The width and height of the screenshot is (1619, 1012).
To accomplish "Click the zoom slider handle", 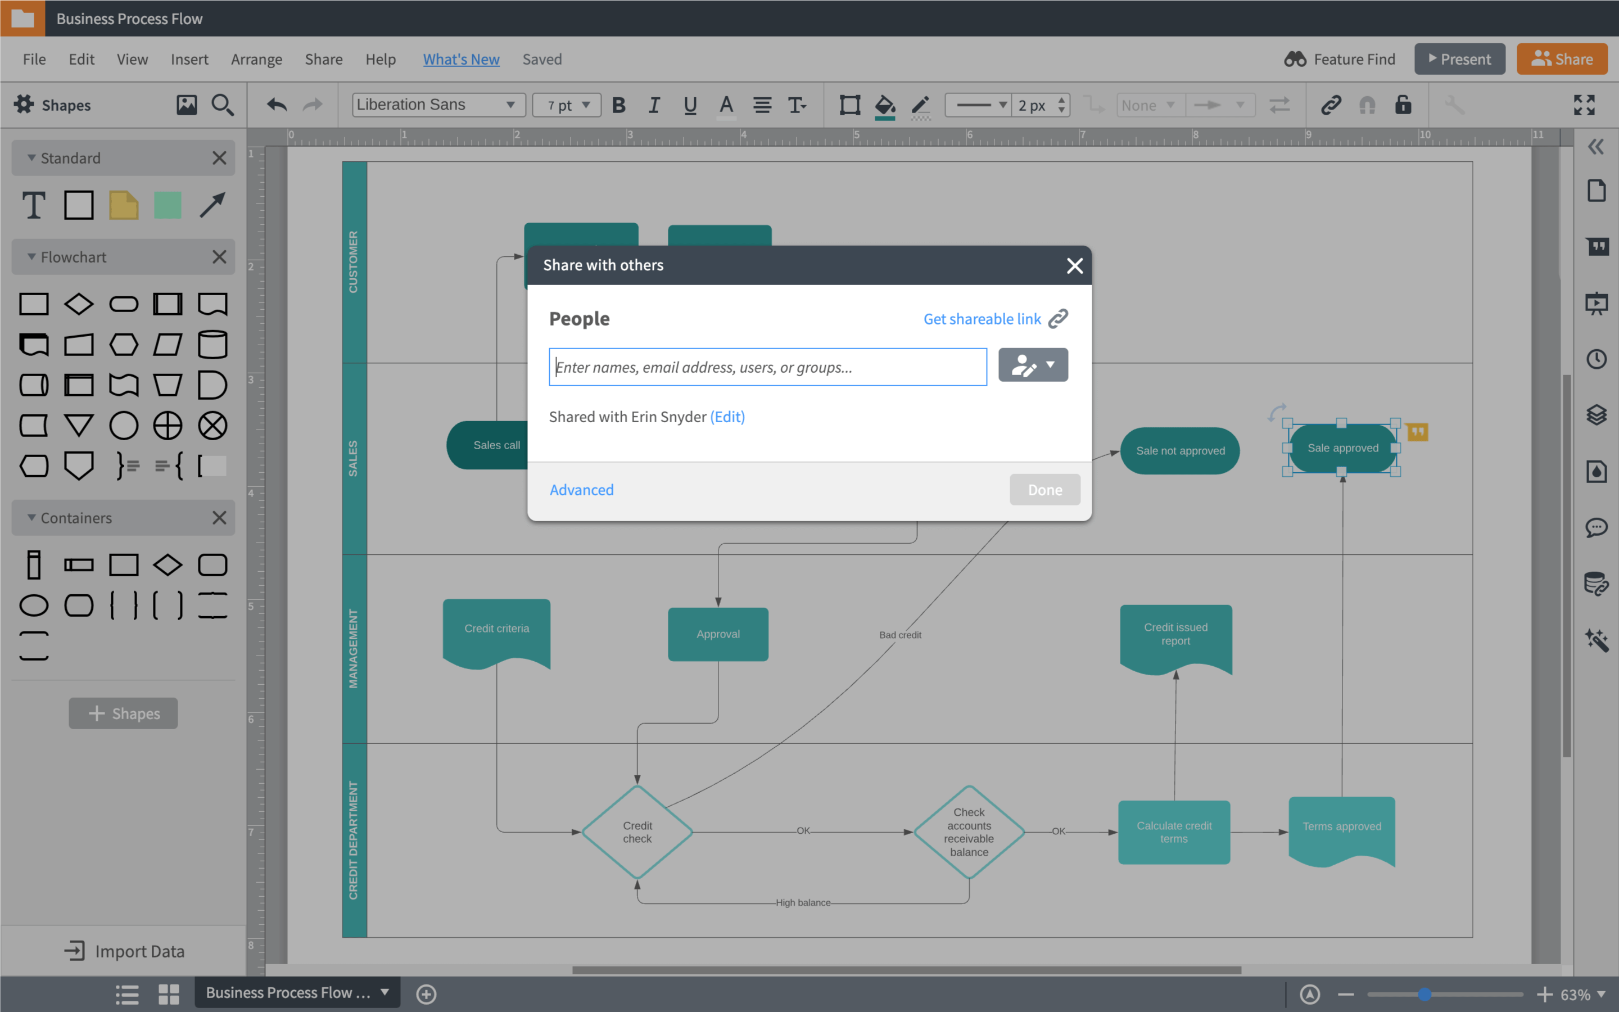I will 1424,994.
